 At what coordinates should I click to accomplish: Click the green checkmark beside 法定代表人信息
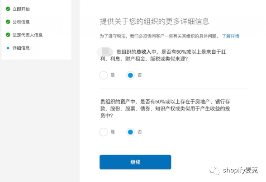pyautogui.click(x=8, y=35)
